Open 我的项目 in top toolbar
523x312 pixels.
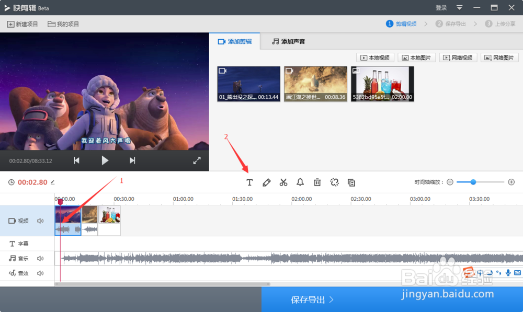63,24
